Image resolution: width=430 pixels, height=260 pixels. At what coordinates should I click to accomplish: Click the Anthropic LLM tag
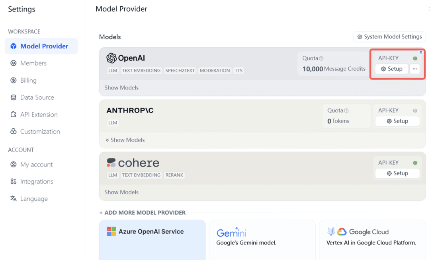click(x=113, y=123)
